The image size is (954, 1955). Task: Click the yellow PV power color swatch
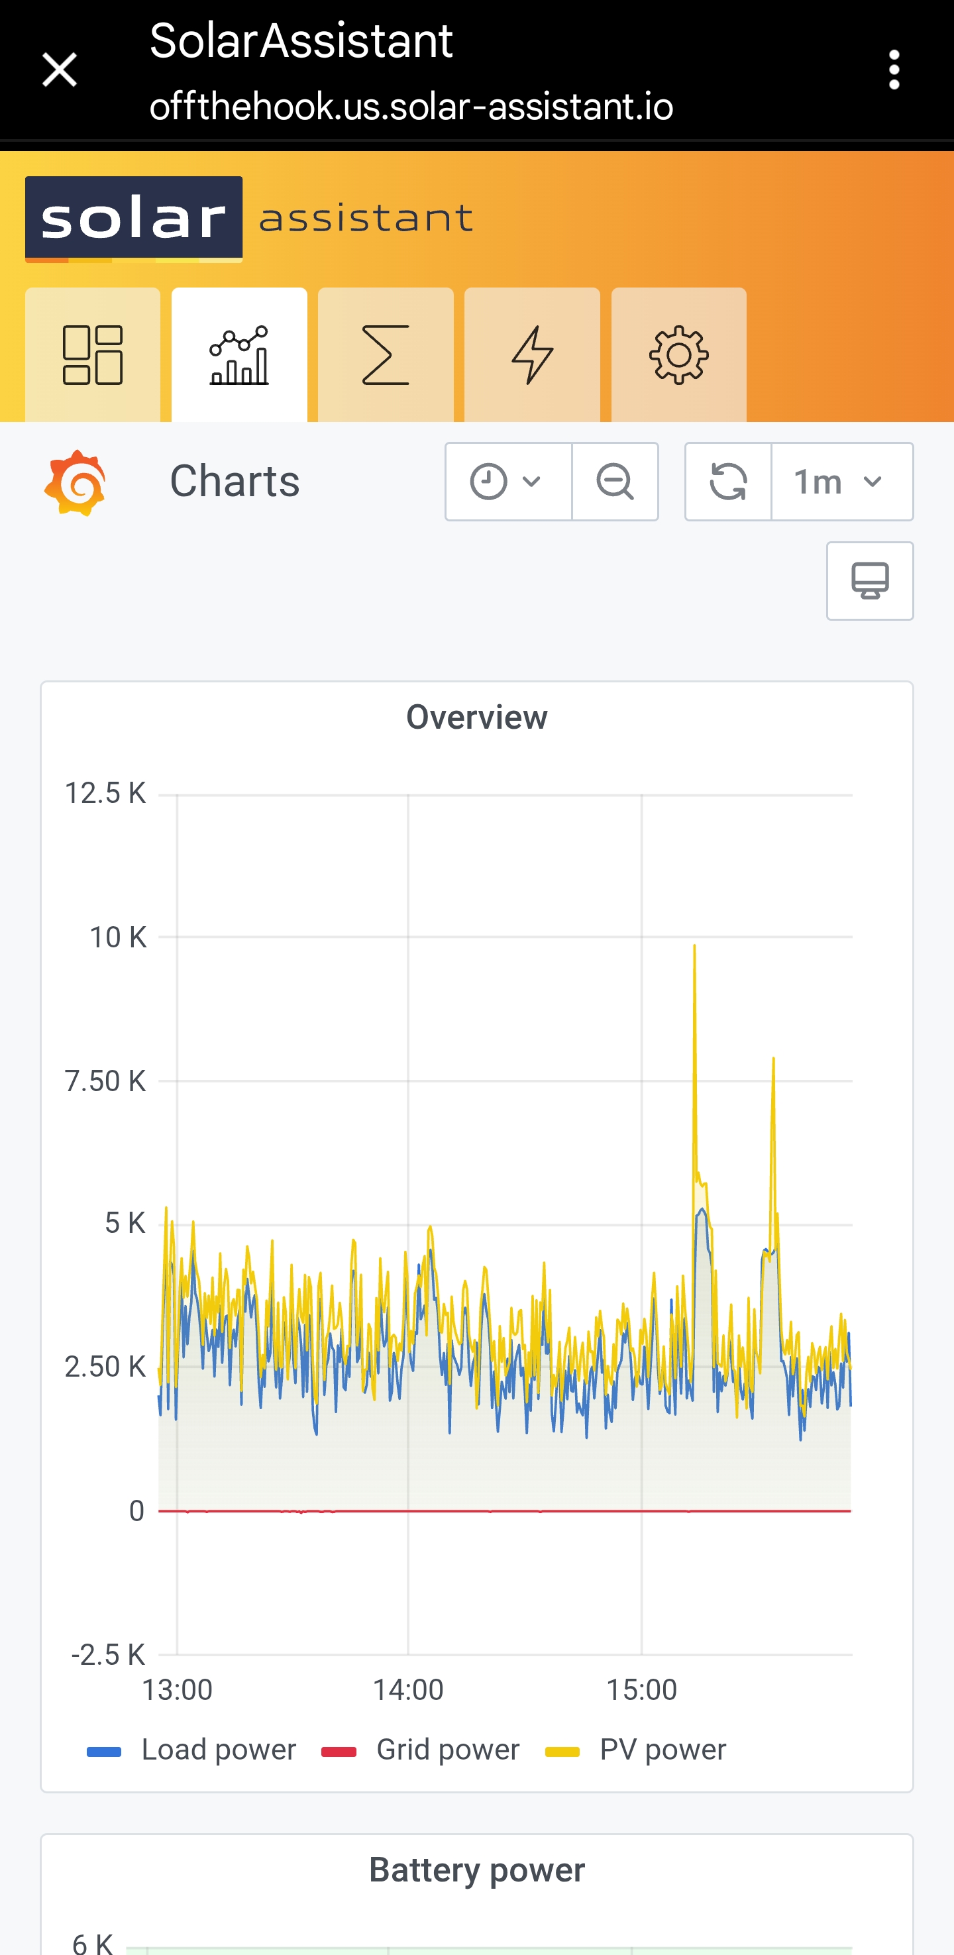562,1752
